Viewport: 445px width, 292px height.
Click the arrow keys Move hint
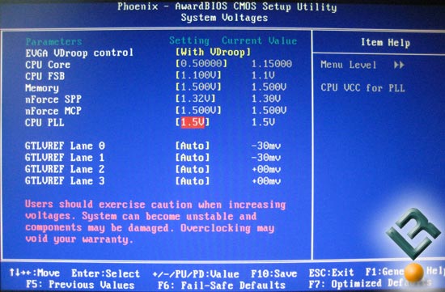click(x=35, y=273)
